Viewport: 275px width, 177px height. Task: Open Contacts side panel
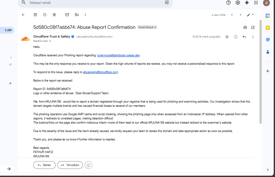(268, 52)
